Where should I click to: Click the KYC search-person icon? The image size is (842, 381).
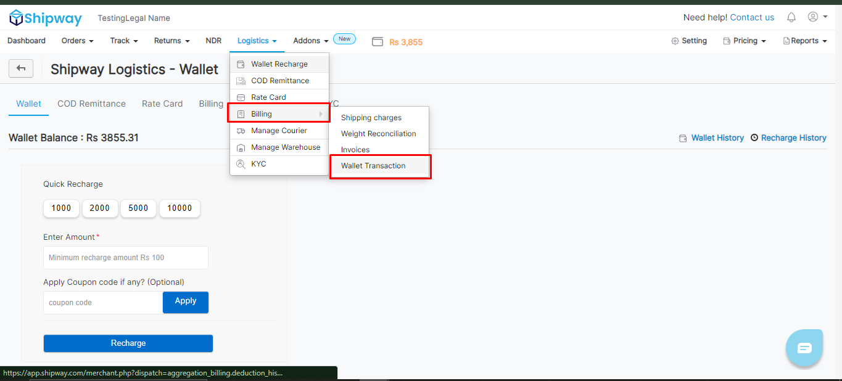tap(241, 164)
